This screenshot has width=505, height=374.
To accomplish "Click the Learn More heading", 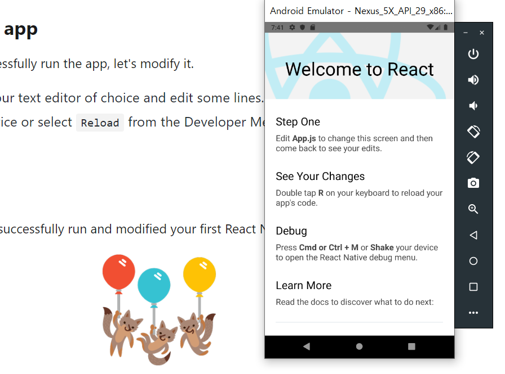I will (303, 285).
